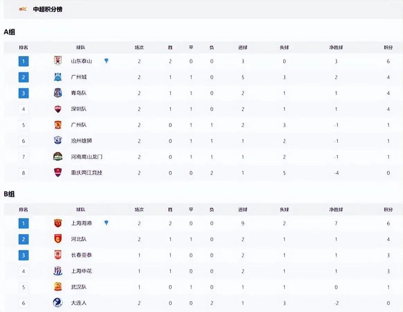This screenshot has width=403, height=312.
Task: Open the 重庆两江竞技 team name link
Action: 87,173
